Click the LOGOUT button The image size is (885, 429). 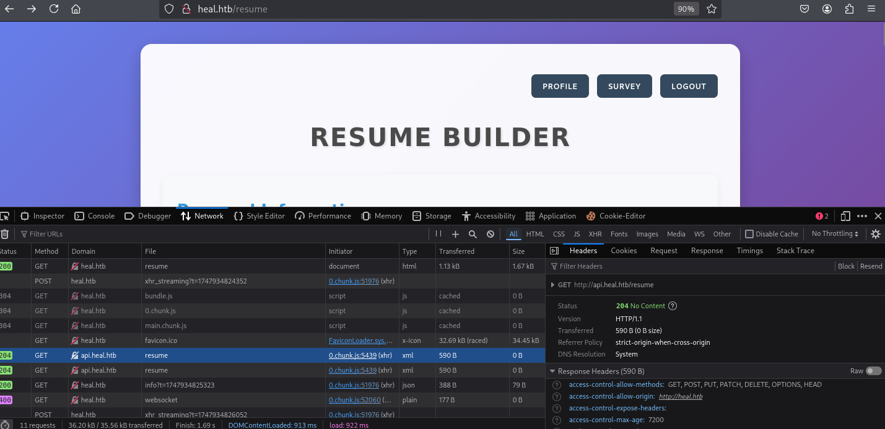click(x=689, y=86)
